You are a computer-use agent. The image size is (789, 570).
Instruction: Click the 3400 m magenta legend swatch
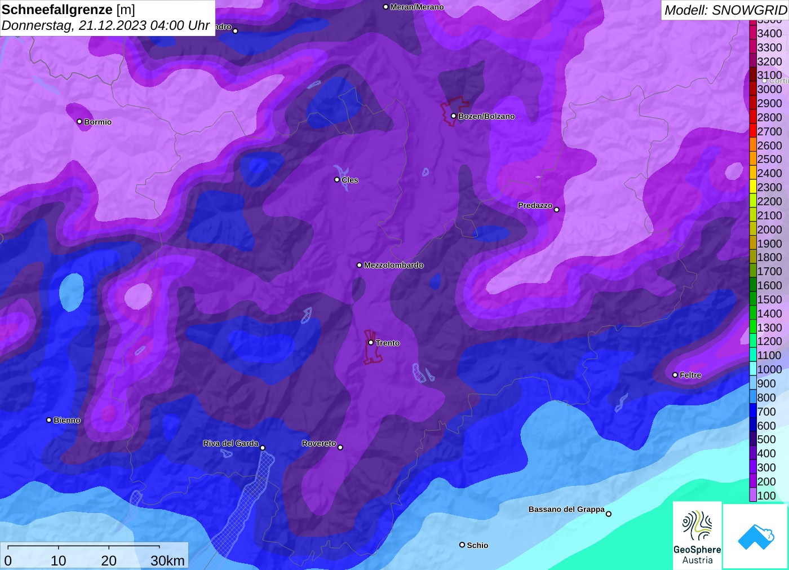tap(753, 33)
